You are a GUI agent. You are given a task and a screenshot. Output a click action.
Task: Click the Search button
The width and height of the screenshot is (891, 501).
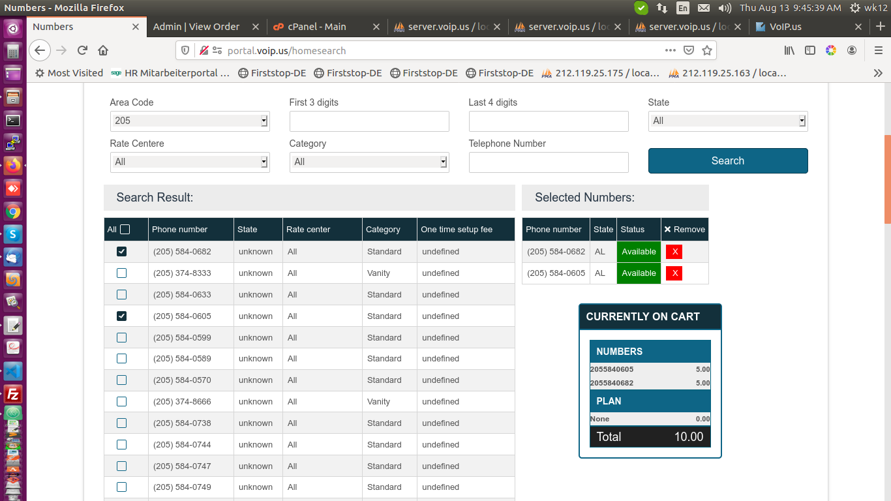(728, 161)
